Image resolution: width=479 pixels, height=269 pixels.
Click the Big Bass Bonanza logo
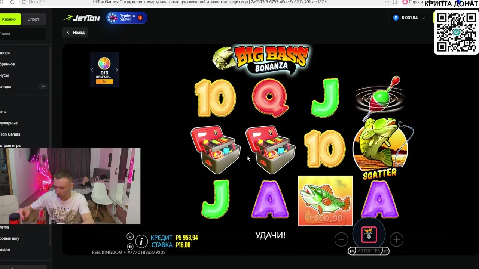coord(261,60)
